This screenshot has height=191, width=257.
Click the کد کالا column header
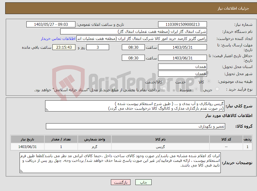point(226,139)
